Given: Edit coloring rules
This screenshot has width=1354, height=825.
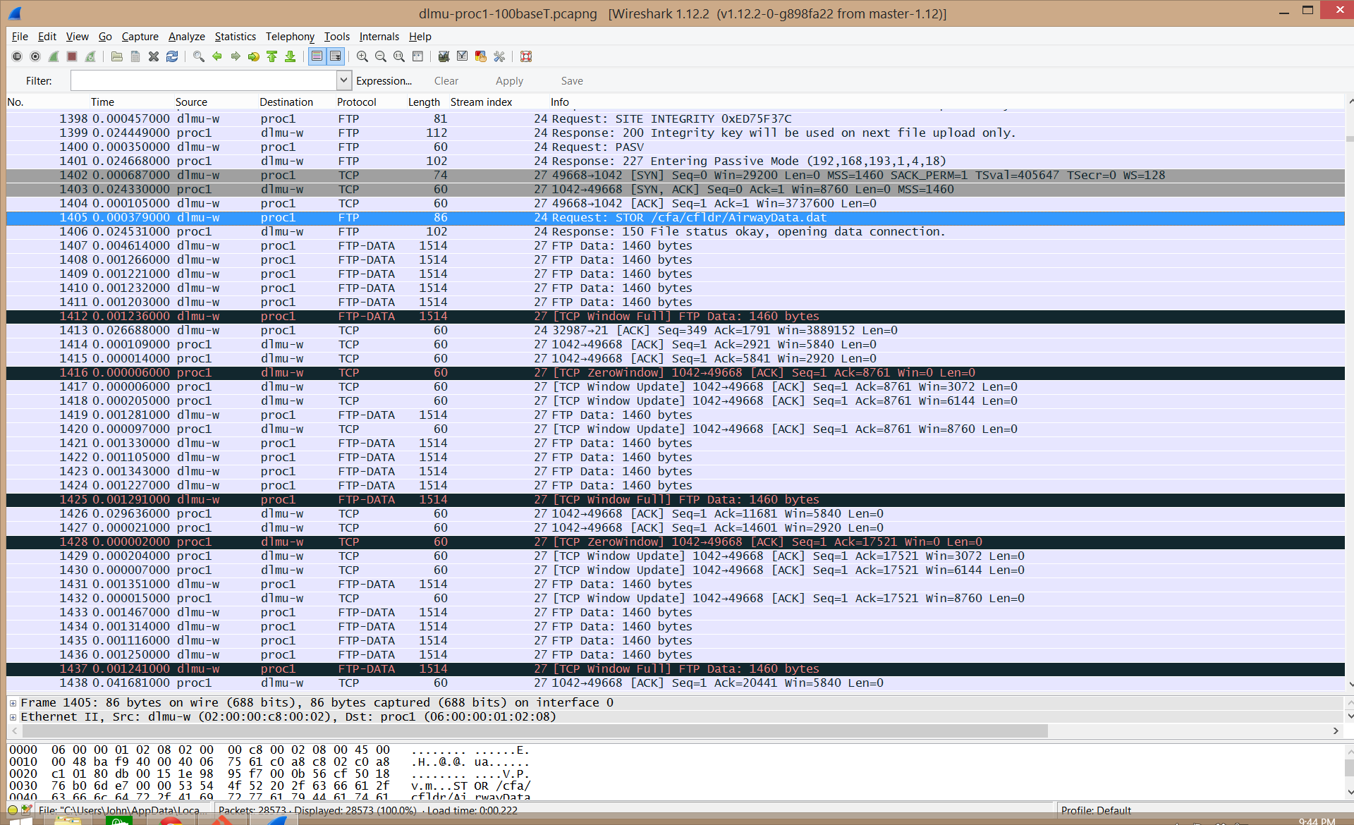Looking at the screenshot, I should point(481,56).
